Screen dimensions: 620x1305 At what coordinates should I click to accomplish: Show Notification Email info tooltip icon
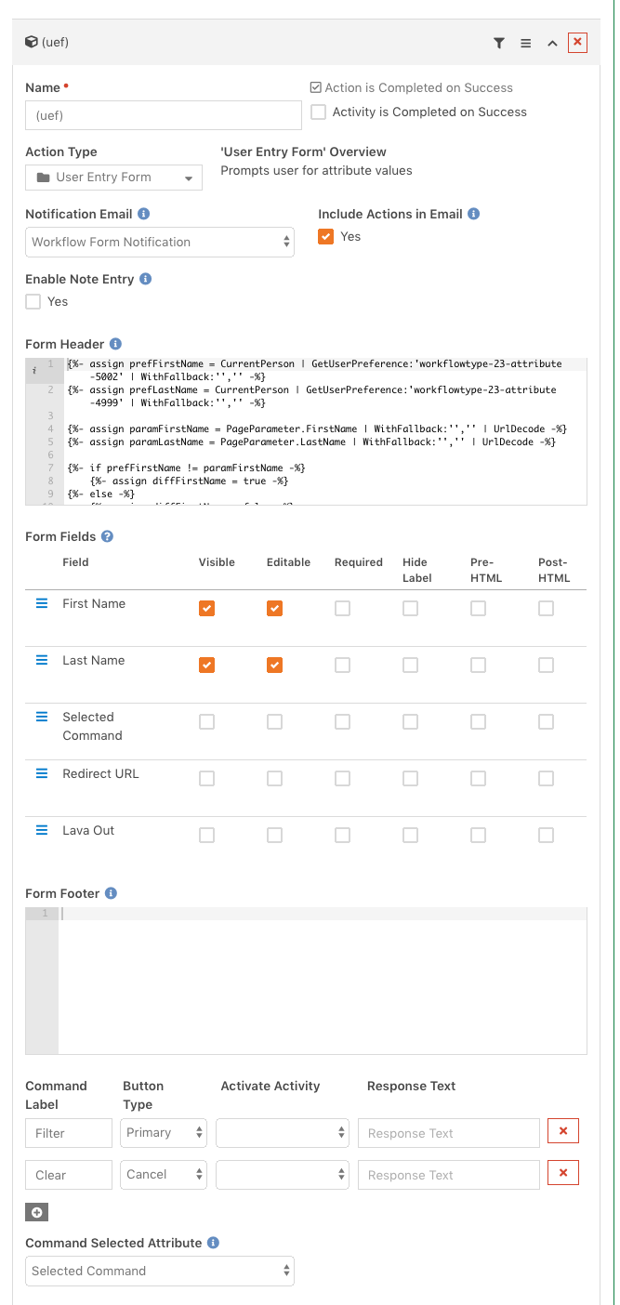[x=143, y=214]
